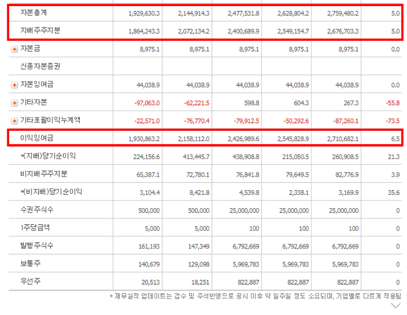Select the *(비지배)당기순이익 row label
Viewport: 407px width, 315px height.
click(51, 192)
